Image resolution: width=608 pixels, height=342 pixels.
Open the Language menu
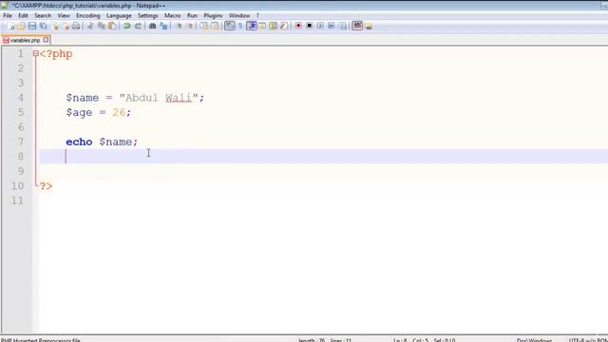point(119,15)
